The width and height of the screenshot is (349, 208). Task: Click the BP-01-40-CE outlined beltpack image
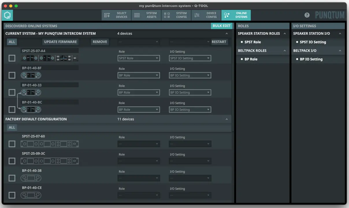[x=31, y=195]
